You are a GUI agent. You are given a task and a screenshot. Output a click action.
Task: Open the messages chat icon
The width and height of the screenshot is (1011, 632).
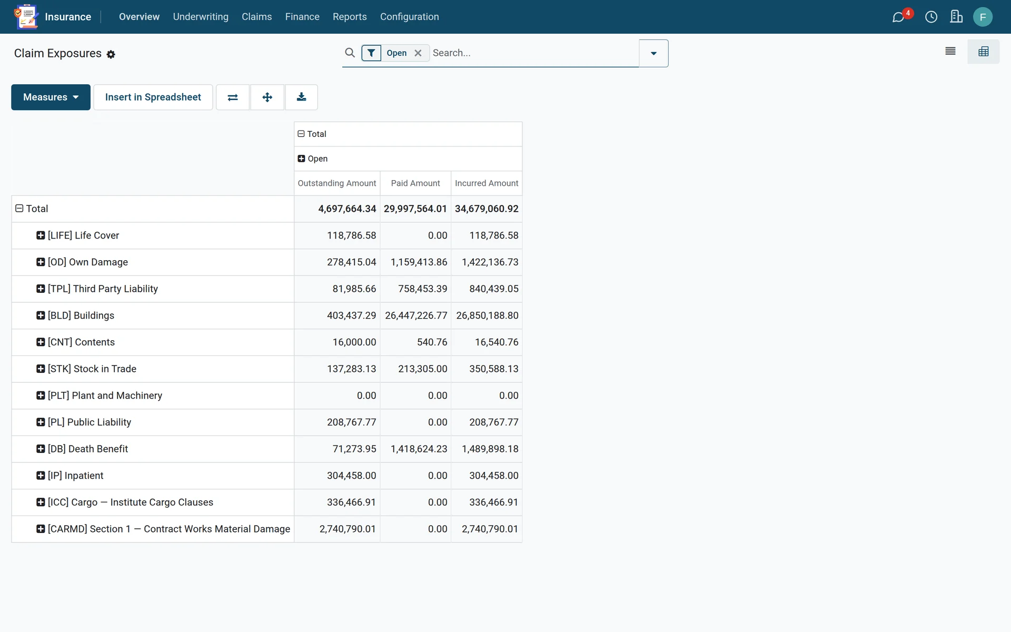pos(898,17)
